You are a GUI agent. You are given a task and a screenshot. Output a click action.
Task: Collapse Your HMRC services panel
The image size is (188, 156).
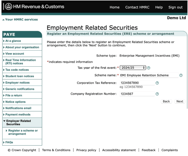(20, 20)
